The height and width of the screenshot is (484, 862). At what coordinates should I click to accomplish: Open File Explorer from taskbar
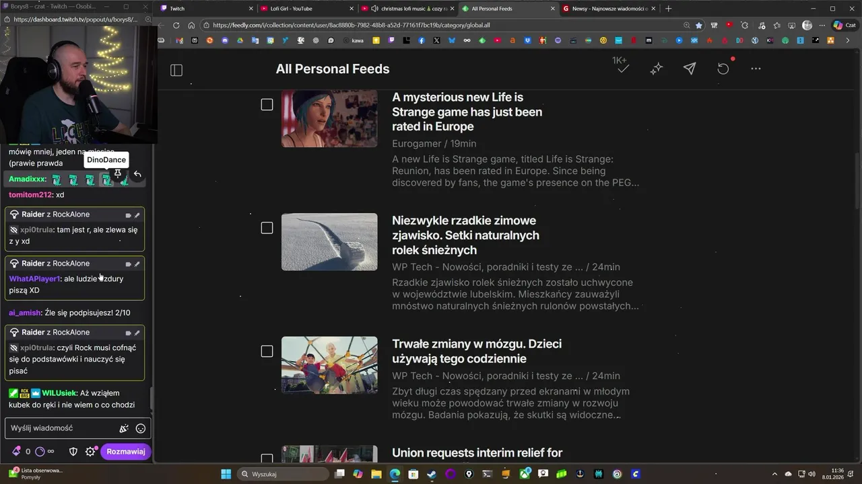[x=376, y=474]
